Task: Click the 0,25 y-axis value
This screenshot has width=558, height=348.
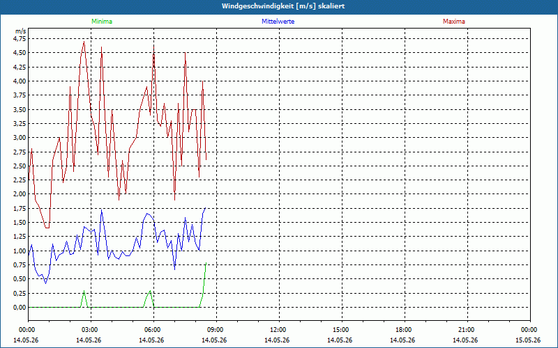Action: tap(20, 293)
